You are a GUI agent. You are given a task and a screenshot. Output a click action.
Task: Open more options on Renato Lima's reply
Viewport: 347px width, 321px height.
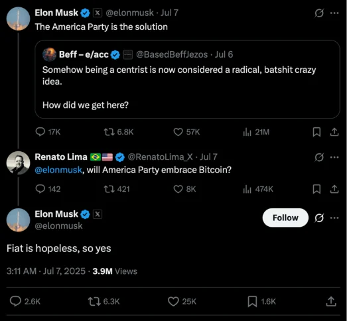click(334, 157)
